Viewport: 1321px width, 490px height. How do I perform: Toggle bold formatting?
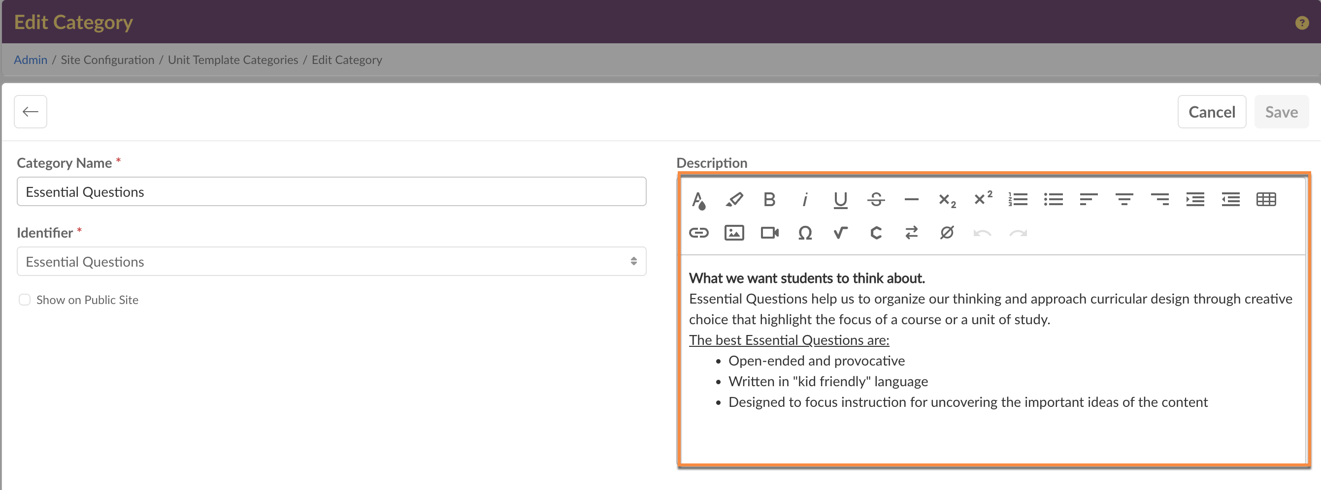pyautogui.click(x=769, y=200)
